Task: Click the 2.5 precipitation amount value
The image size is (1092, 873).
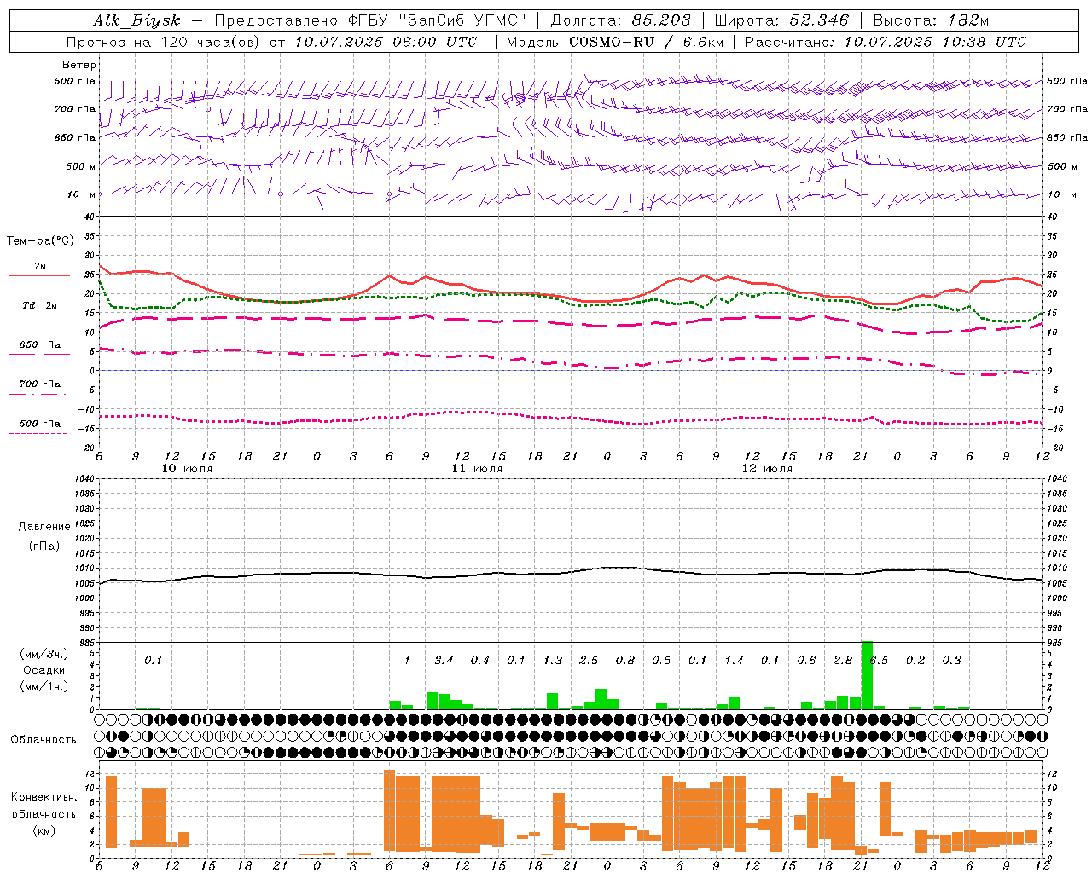Action: coord(589,660)
